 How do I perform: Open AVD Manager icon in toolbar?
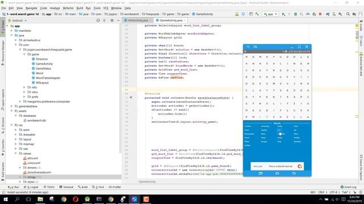point(334,14)
